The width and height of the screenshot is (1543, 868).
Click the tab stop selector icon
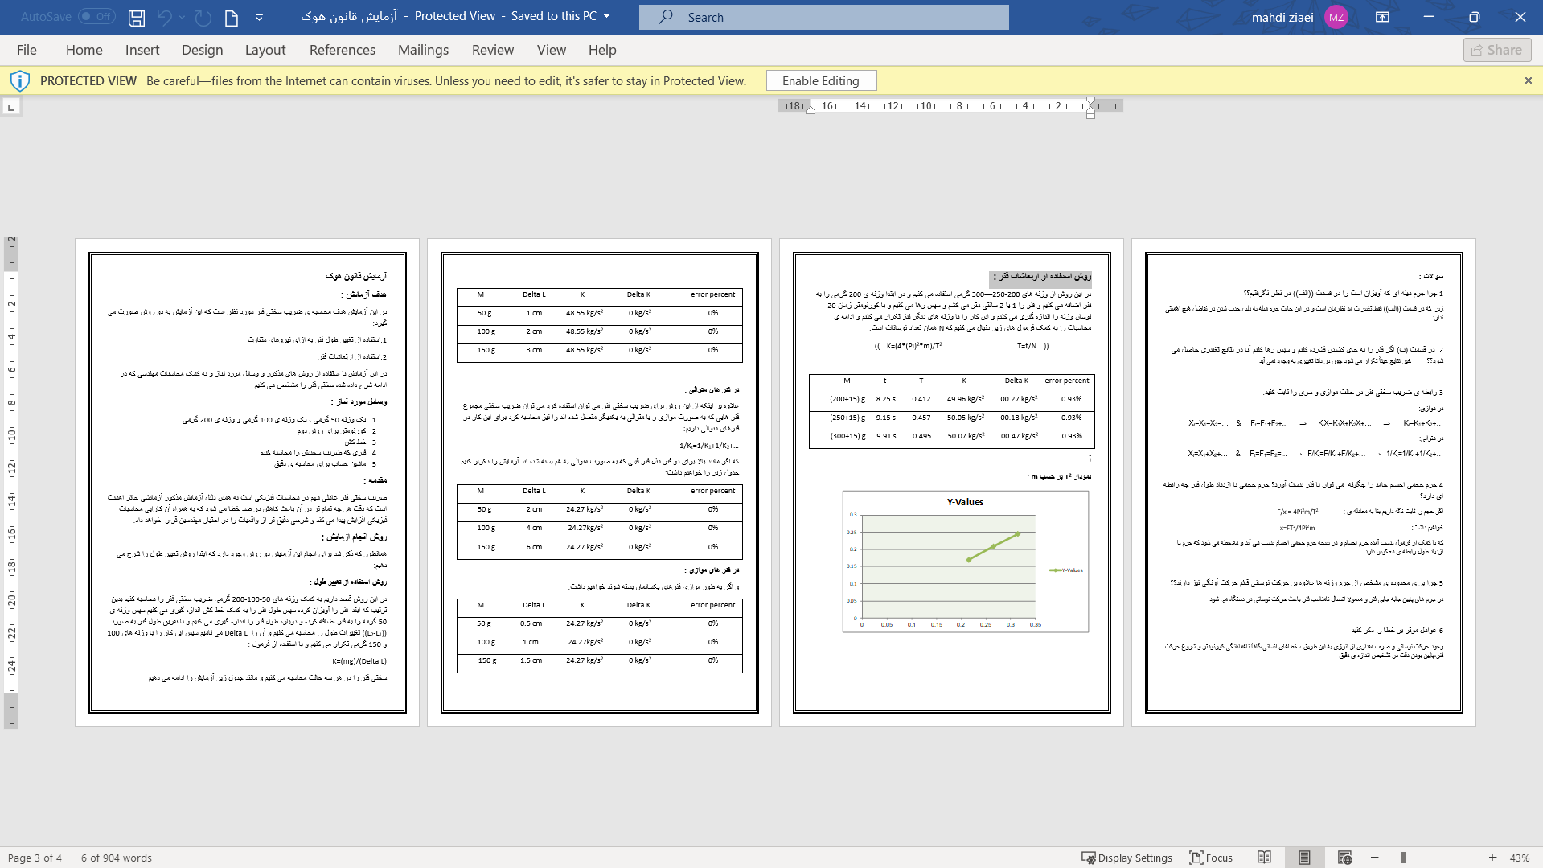click(11, 107)
